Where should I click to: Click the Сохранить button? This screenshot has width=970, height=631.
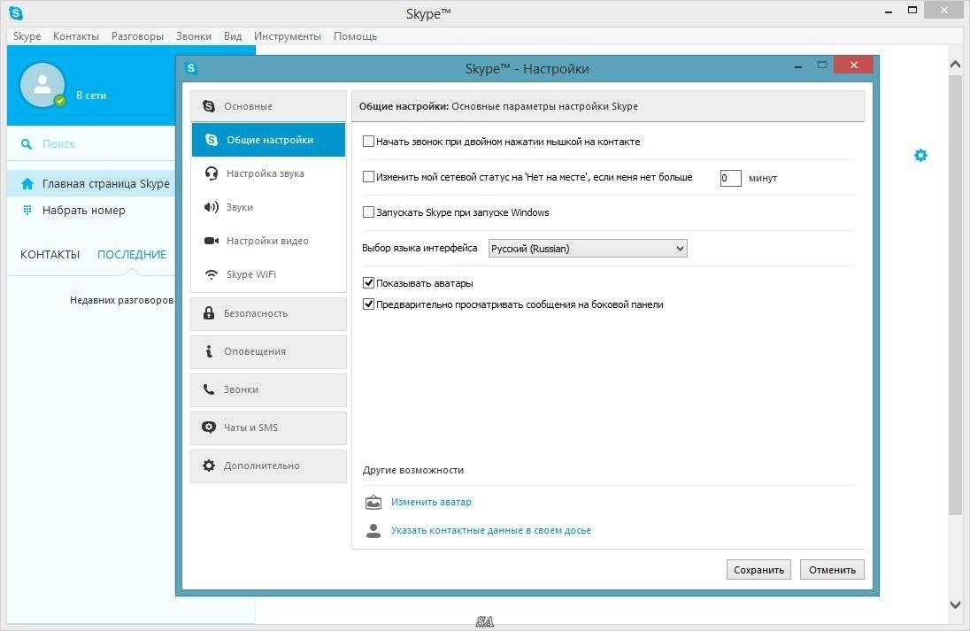(758, 570)
